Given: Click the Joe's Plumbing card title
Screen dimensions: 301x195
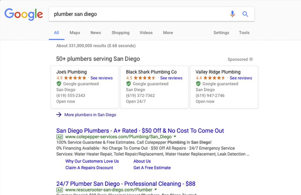Looking at the screenshot, I should [x=71, y=72].
